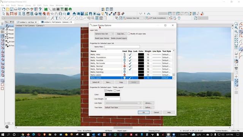Image resolution: width=243 pixels, height=137 pixels.
Task: Open the CAD menu
Action: [x=39, y=5]
